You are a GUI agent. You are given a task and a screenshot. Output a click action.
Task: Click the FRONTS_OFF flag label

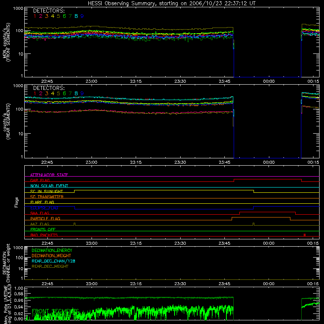[x=43, y=229]
